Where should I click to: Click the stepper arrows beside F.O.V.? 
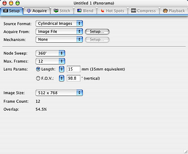(62, 78)
